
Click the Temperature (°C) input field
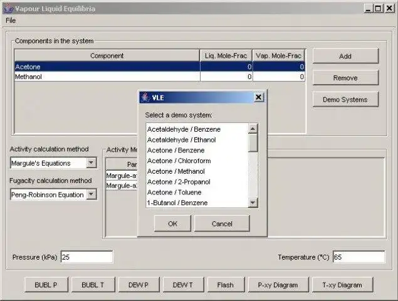359,257
